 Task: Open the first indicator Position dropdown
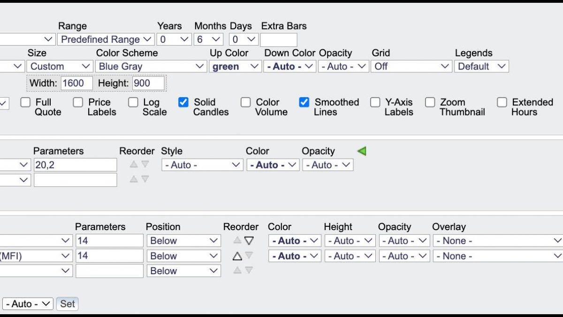point(183,241)
